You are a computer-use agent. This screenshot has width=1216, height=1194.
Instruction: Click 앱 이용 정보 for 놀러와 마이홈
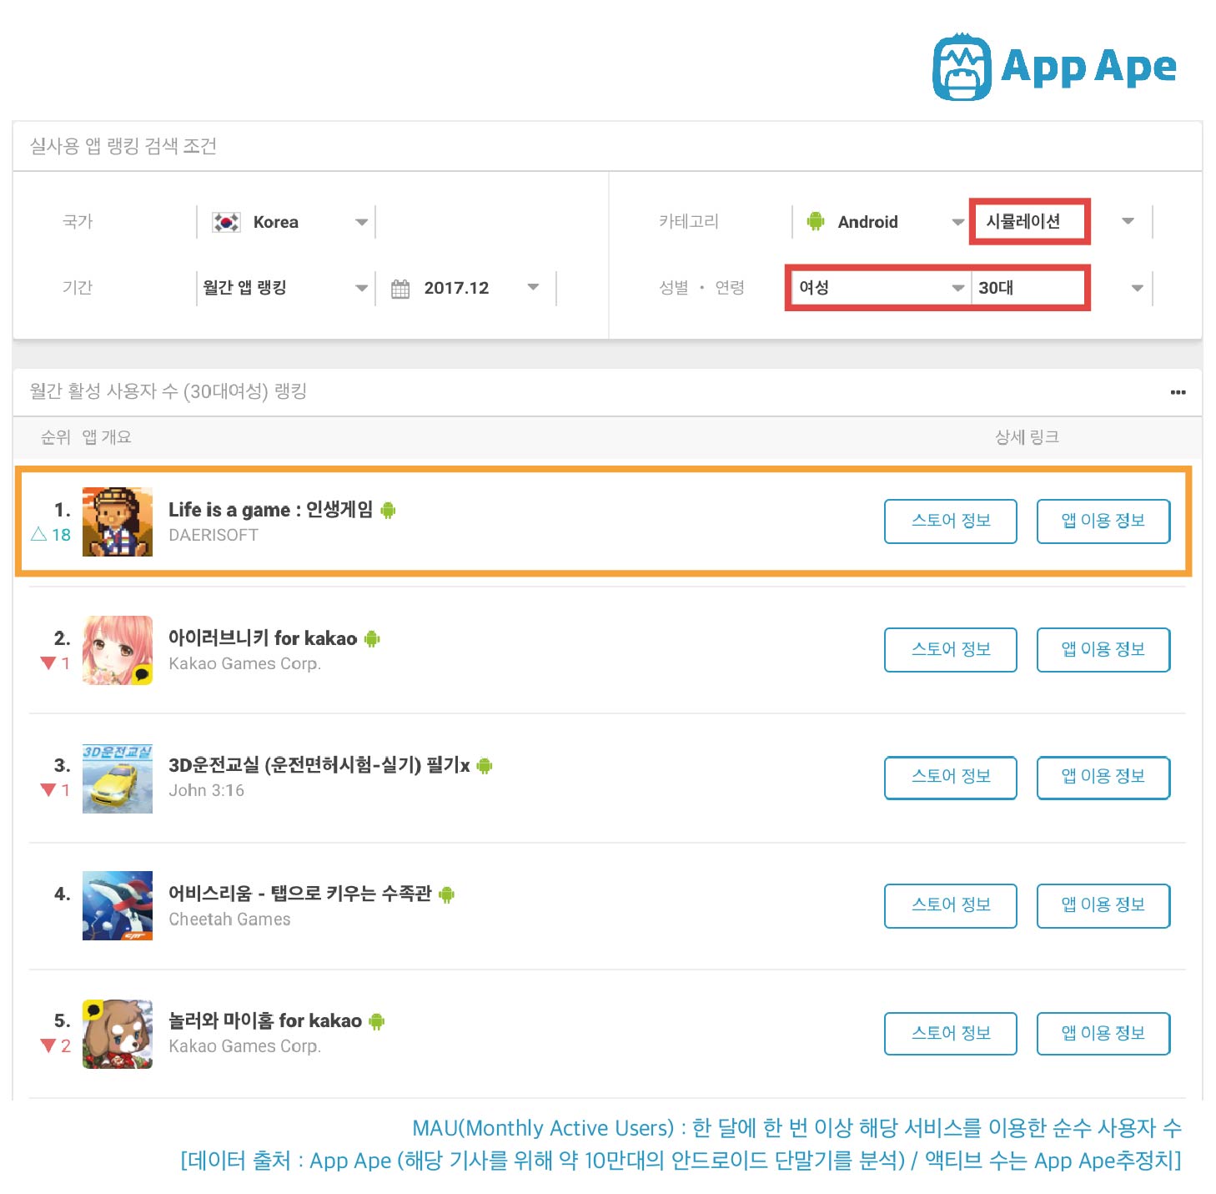1103,1034
